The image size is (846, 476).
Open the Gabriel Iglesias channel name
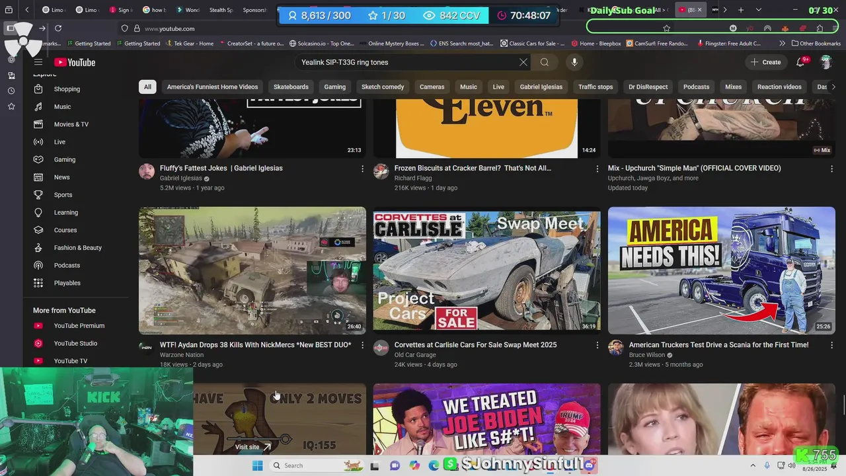point(180,178)
